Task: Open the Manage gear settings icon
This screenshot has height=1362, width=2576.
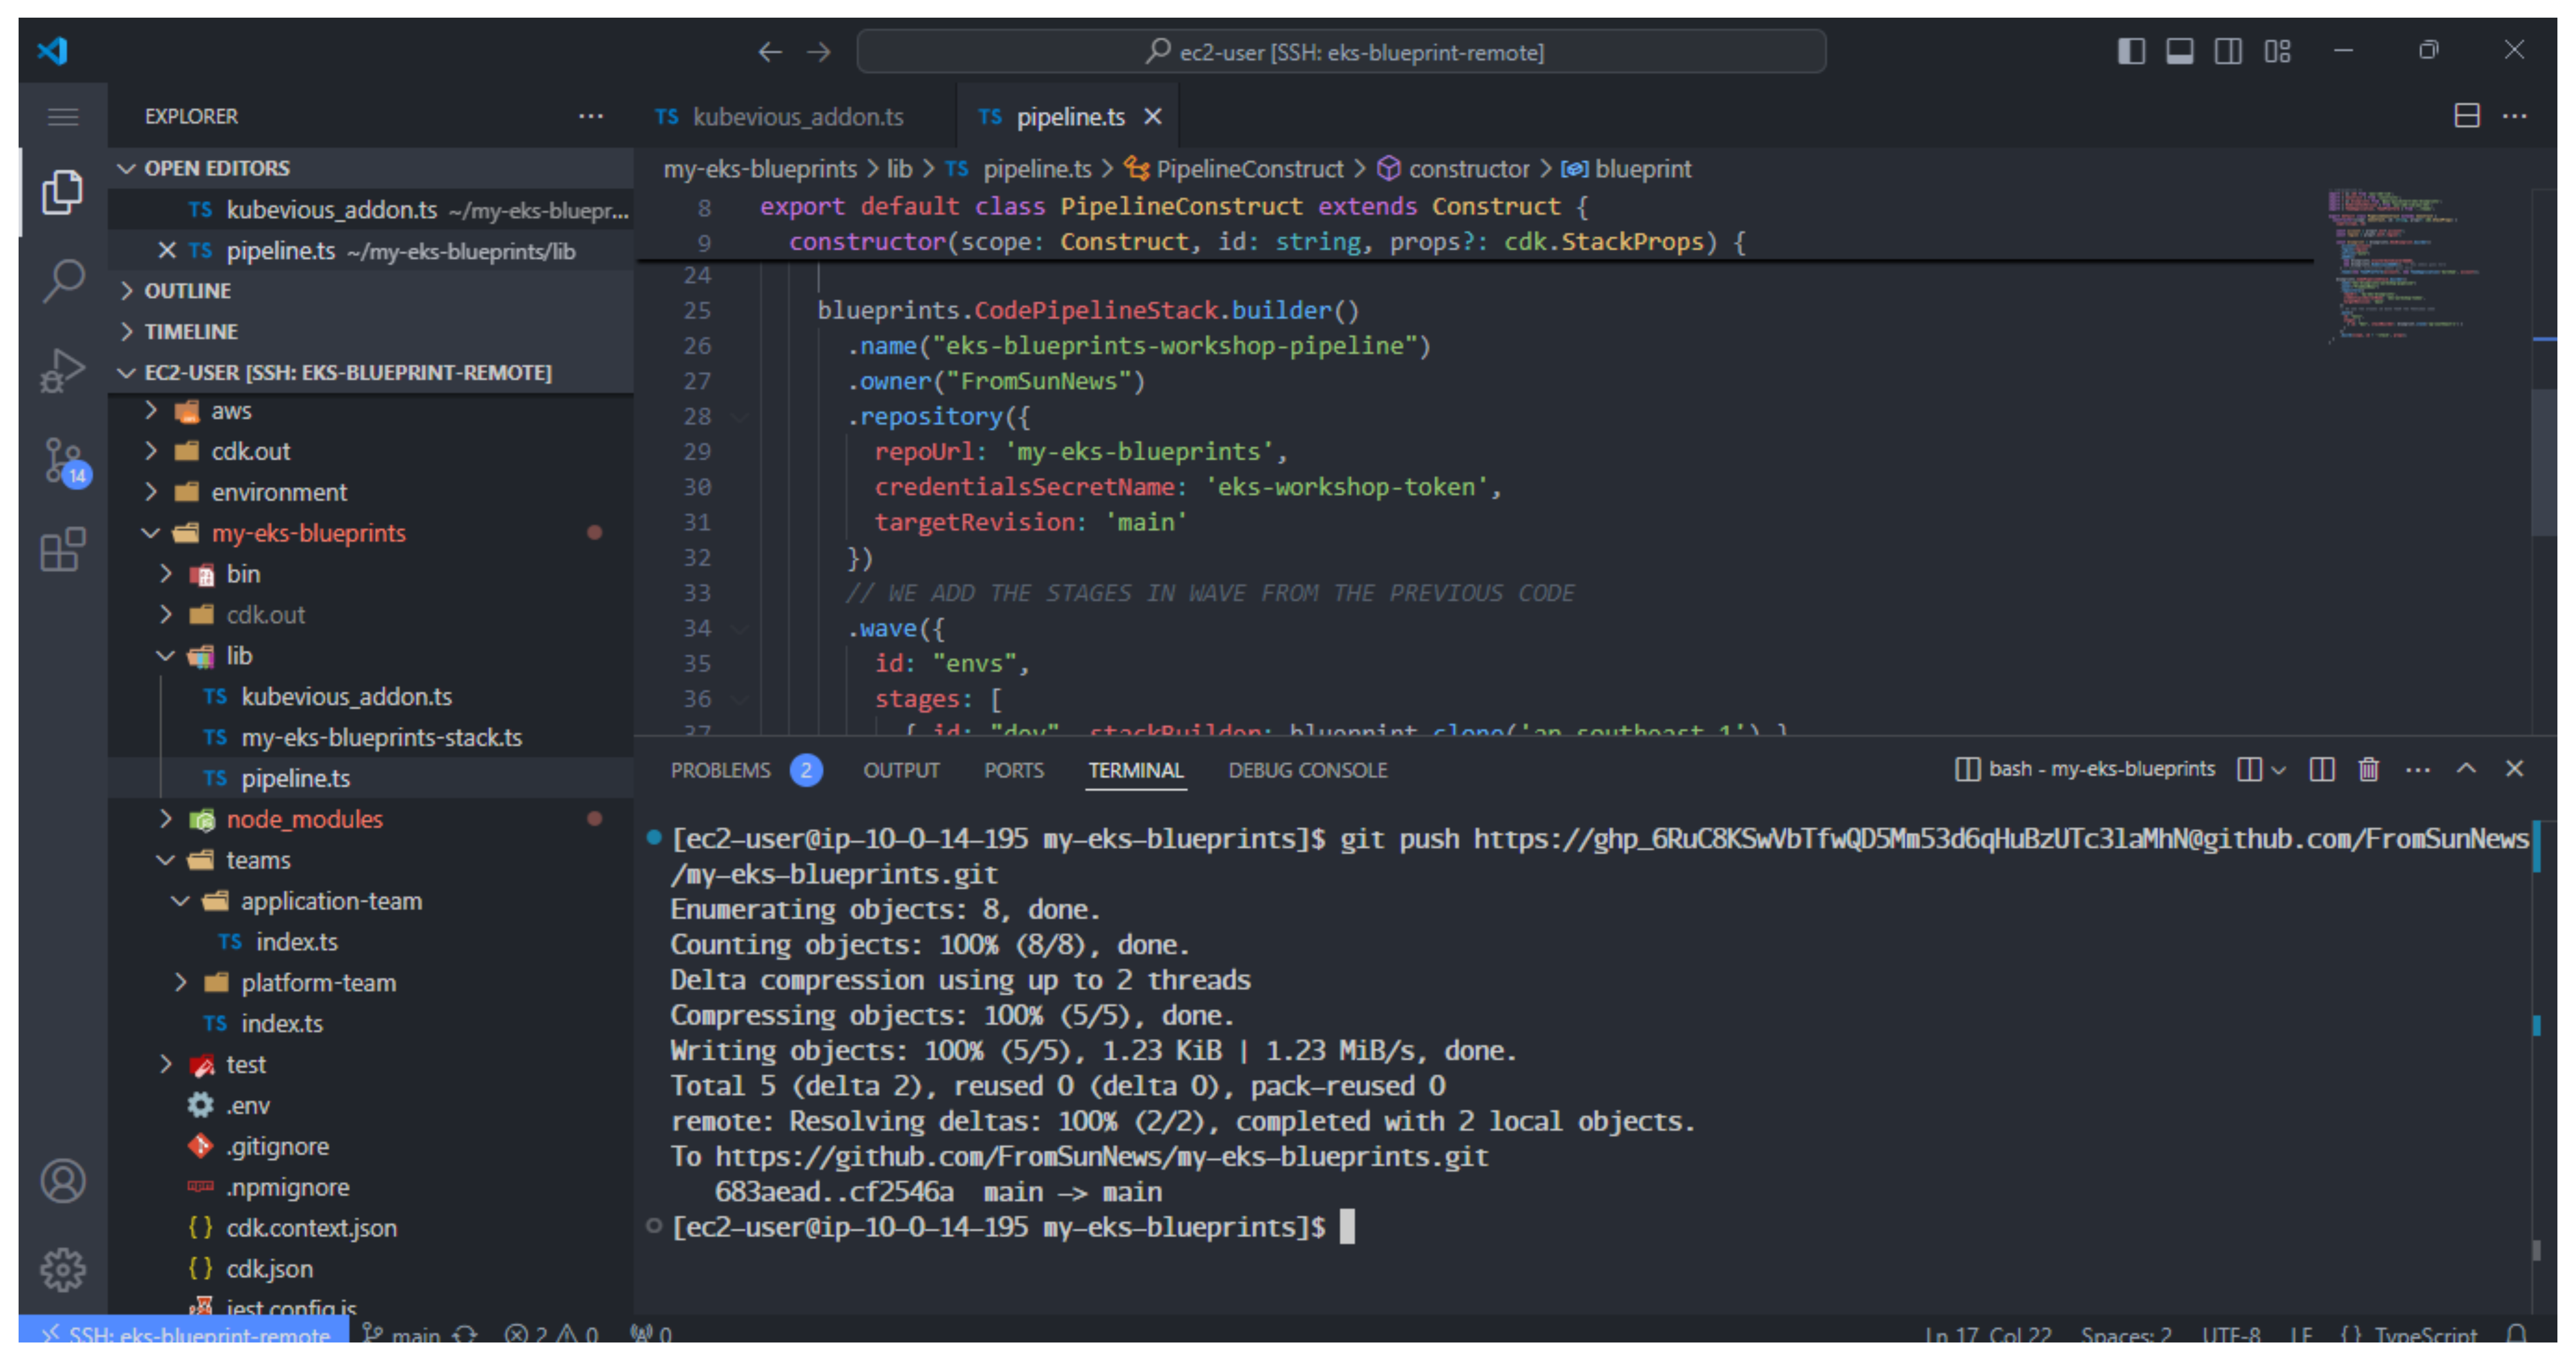Action: [63, 1269]
